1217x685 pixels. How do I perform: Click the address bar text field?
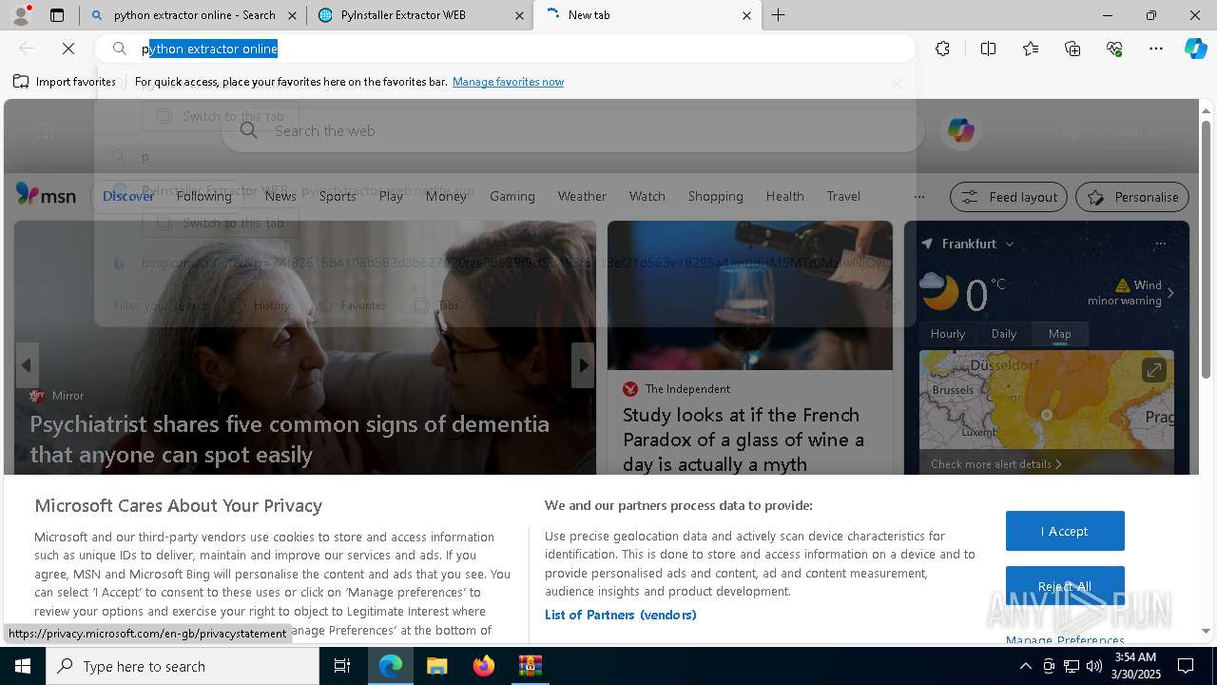504,49
